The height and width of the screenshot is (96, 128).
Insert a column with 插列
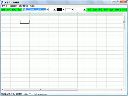coord(95,9)
